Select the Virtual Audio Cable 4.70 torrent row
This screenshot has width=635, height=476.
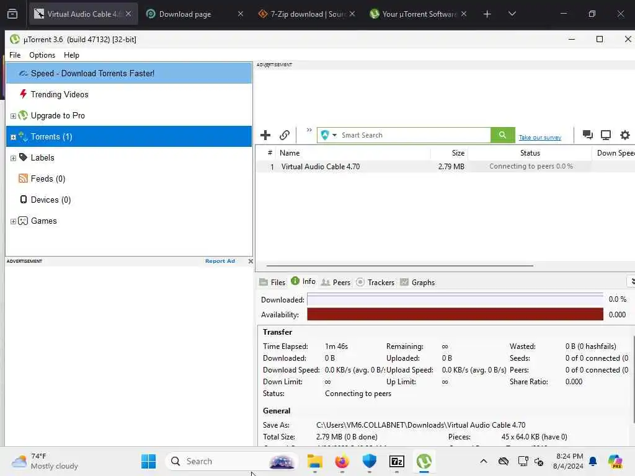(445, 166)
